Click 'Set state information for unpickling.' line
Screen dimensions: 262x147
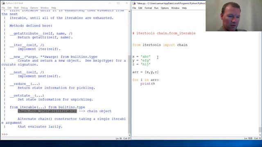pos(55,99)
